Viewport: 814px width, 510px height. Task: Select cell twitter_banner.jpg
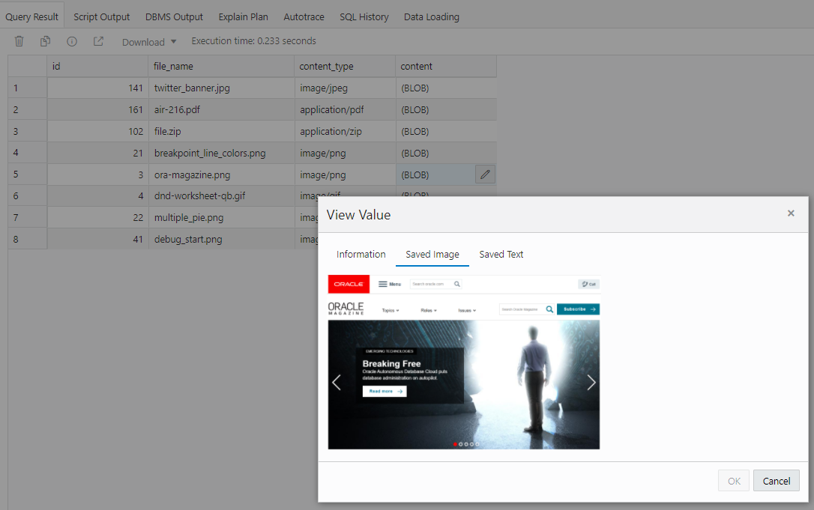[222, 88]
